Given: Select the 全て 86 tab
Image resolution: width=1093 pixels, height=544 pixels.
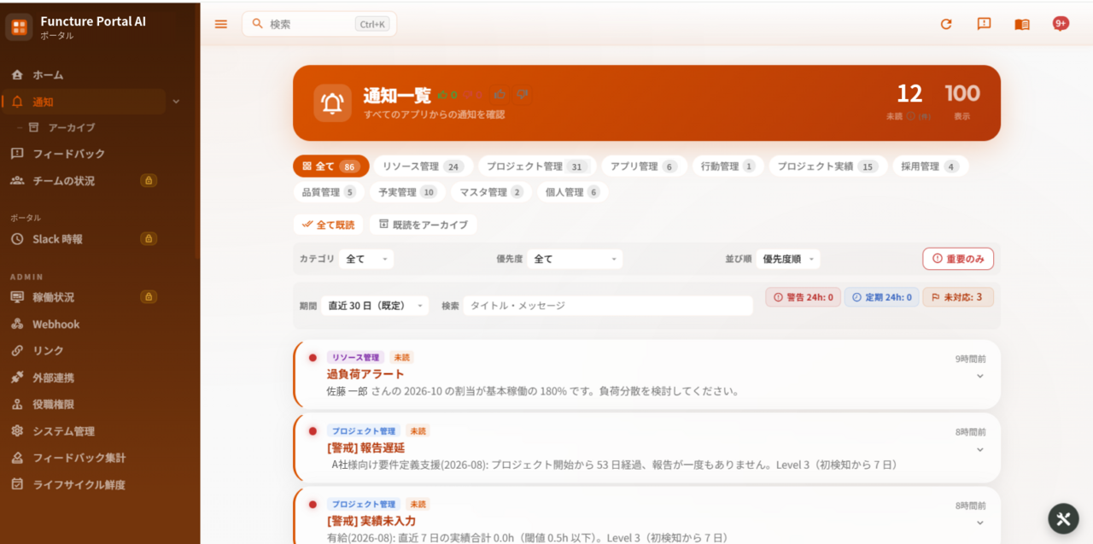Looking at the screenshot, I should click(330, 167).
